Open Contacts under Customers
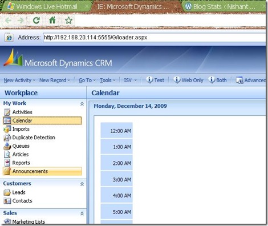The image size is (268, 226). tap(22, 201)
